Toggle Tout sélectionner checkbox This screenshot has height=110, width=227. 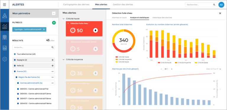[x=15, y=54]
